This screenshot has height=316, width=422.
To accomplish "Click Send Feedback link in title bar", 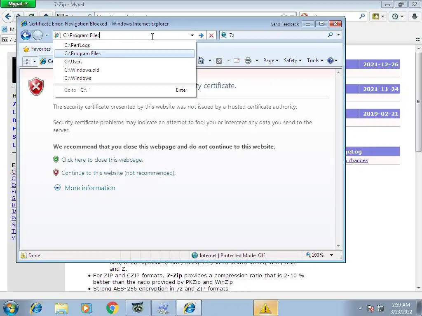I will pos(285,24).
